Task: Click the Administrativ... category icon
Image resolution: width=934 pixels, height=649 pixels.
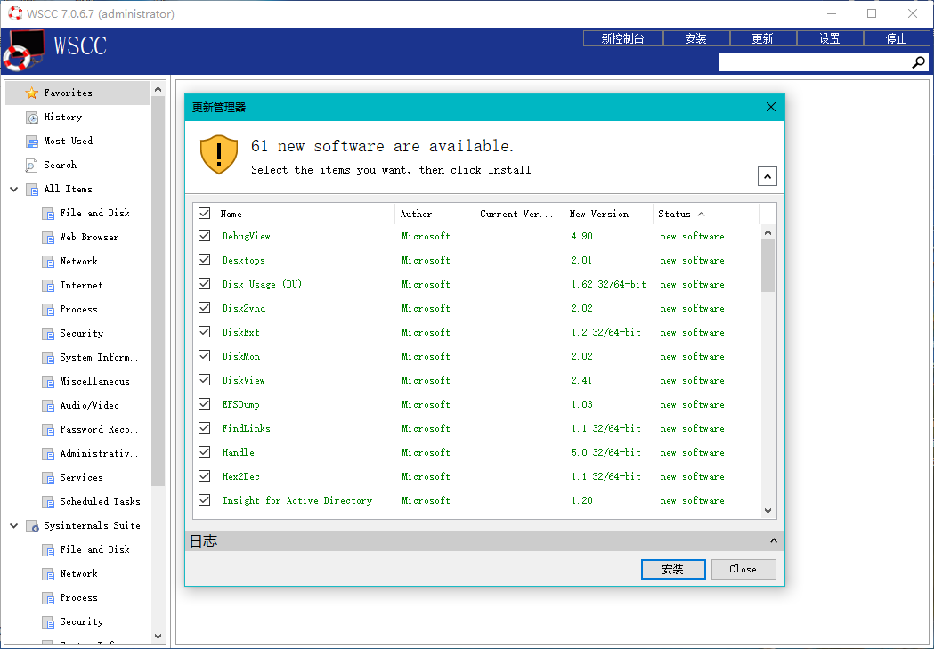Action: coord(48,454)
